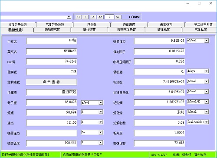Click the 化学式 field showing CH4
This screenshot has height=158, width=217.
point(52,72)
